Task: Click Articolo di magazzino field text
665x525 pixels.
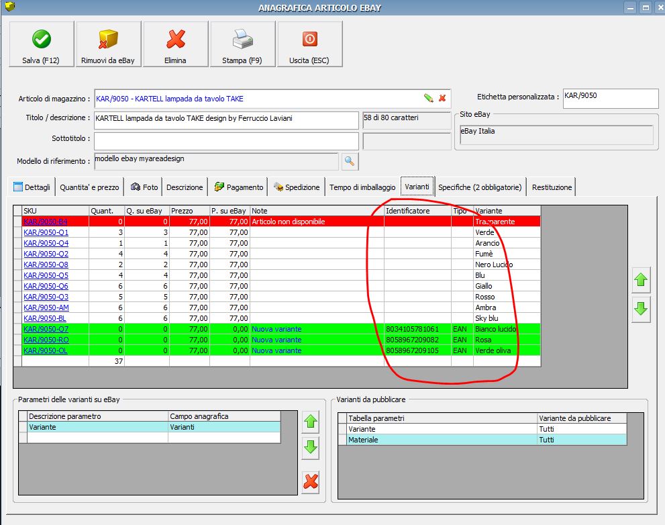Action: coord(170,99)
